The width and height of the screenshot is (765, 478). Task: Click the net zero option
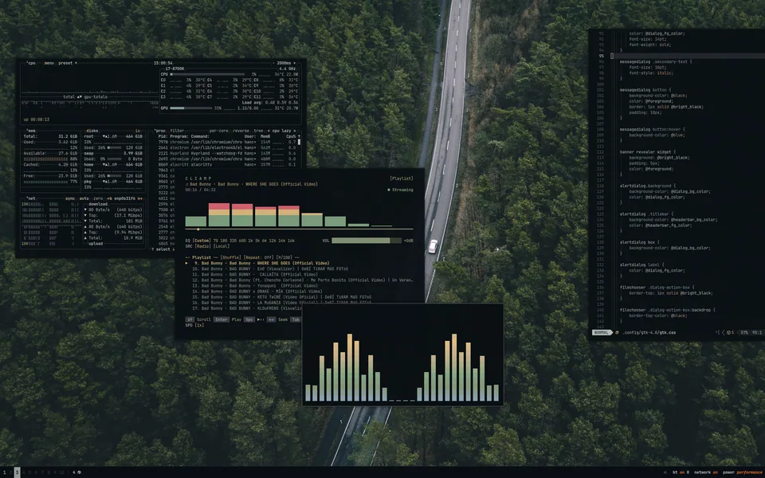98,198
